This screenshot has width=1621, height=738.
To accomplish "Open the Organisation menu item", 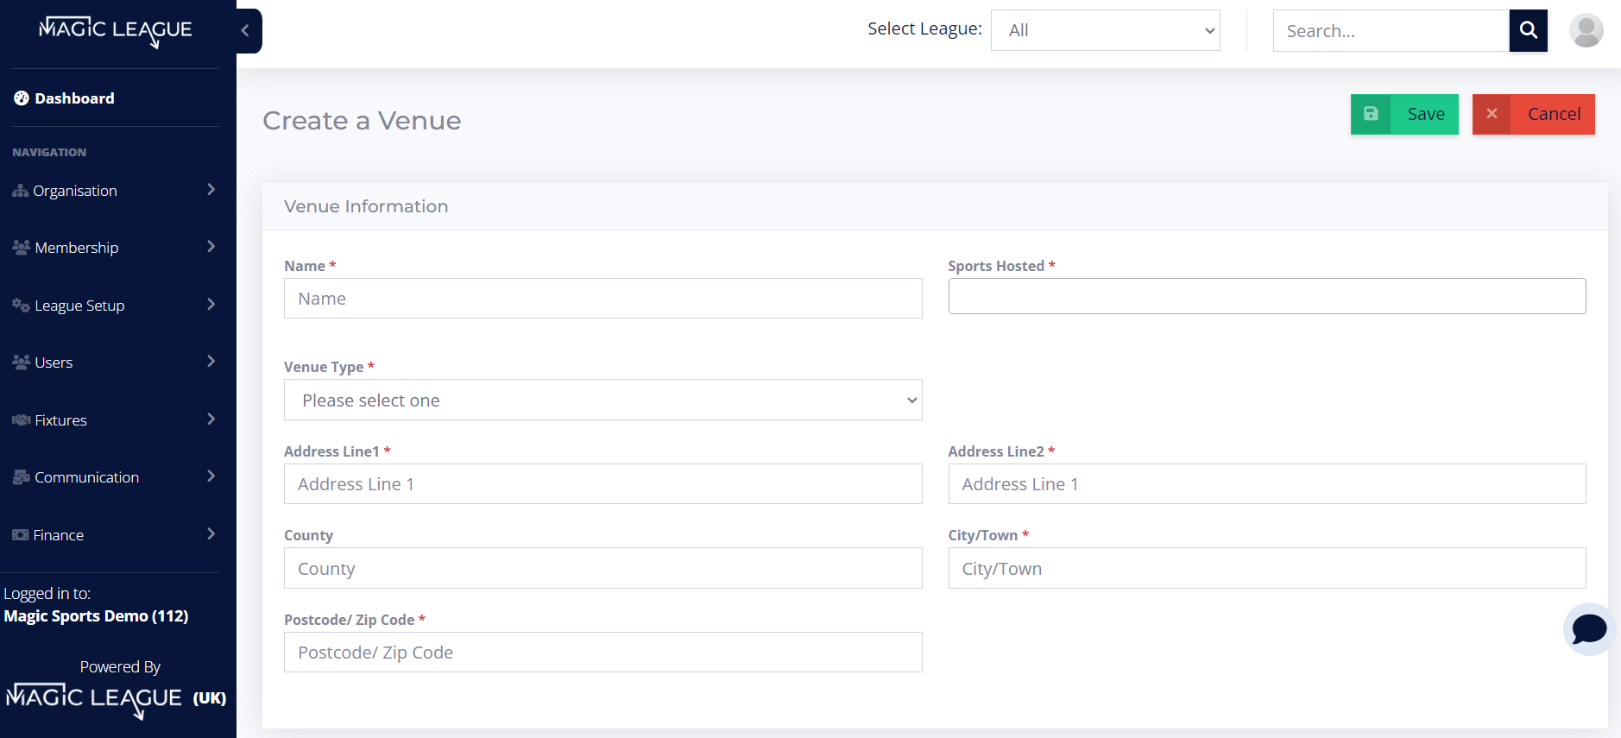I will (116, 191).
